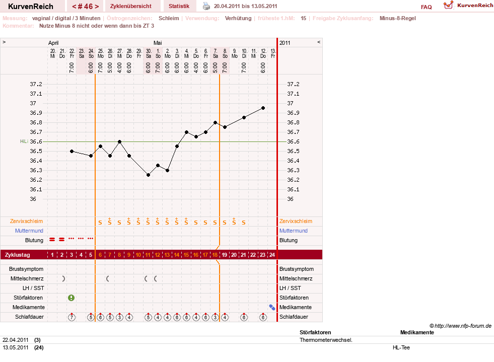Click date header 13. Fr

point(273,53)
